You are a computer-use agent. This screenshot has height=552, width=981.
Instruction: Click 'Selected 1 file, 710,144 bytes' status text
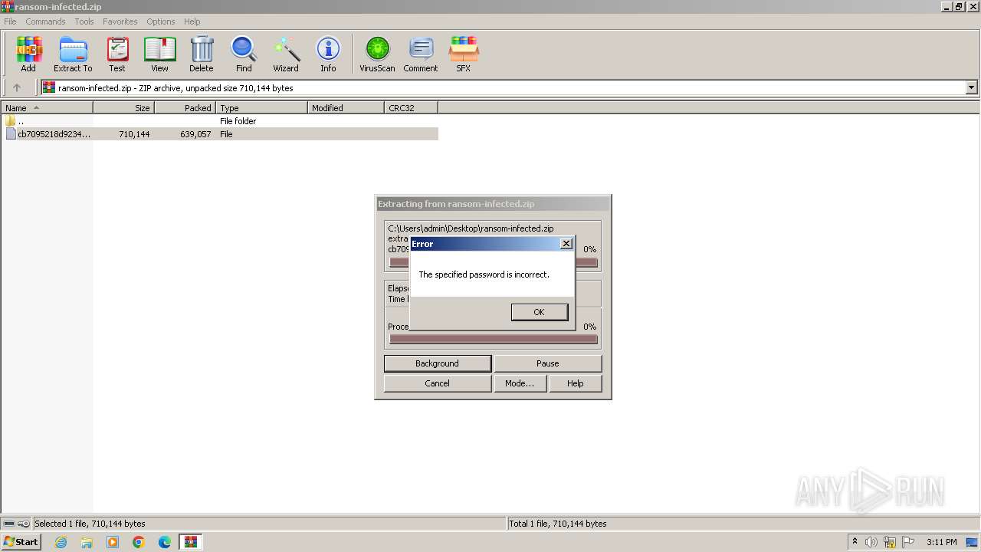[90, 524]
